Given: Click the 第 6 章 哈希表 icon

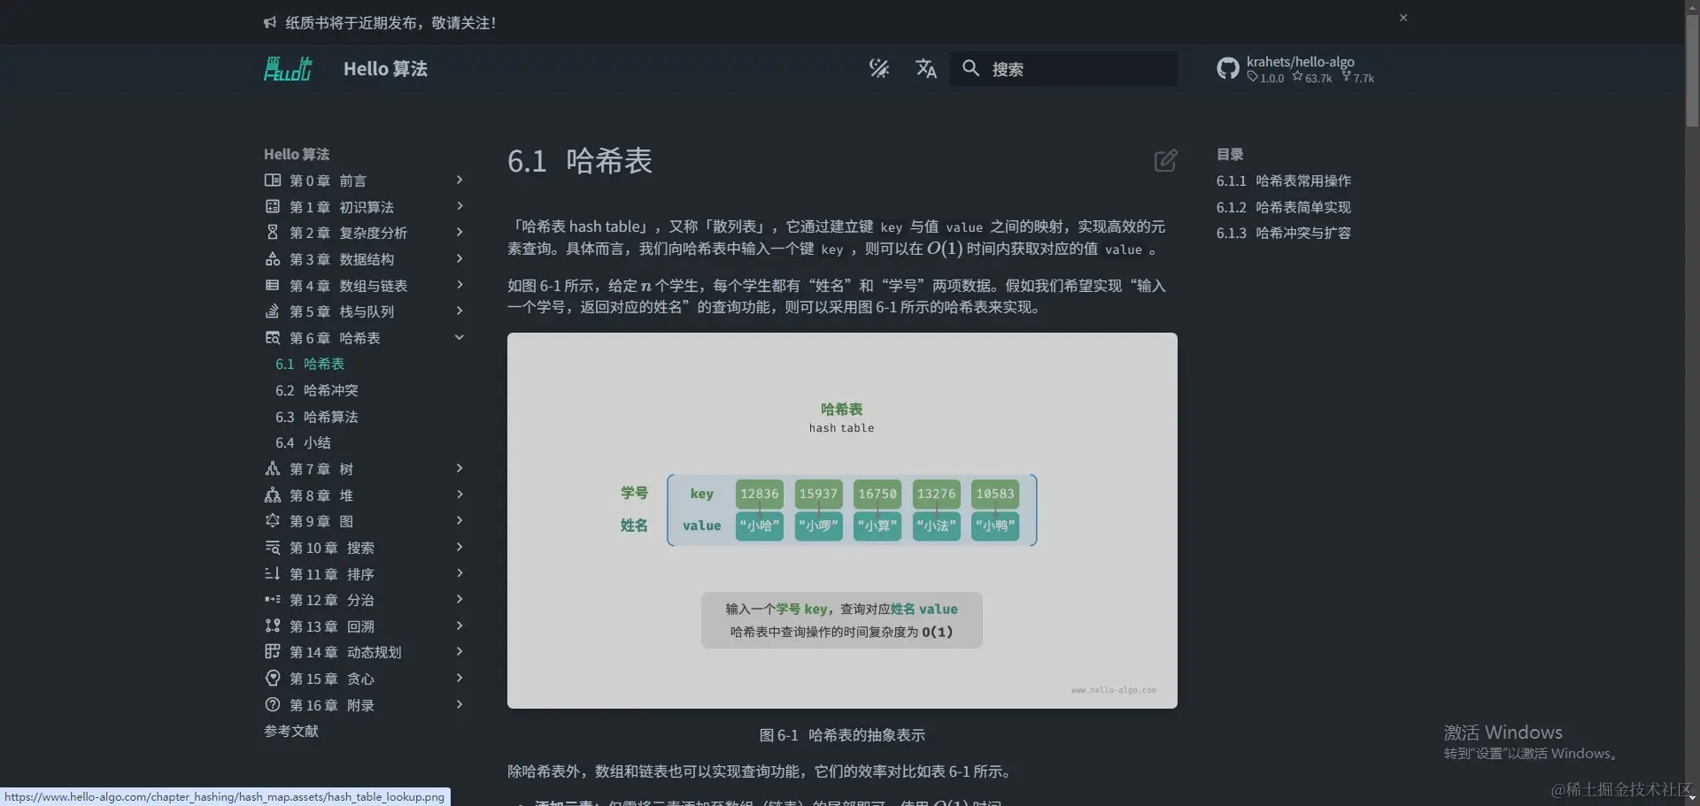Looking at the screenshot, I should point(273,338).
